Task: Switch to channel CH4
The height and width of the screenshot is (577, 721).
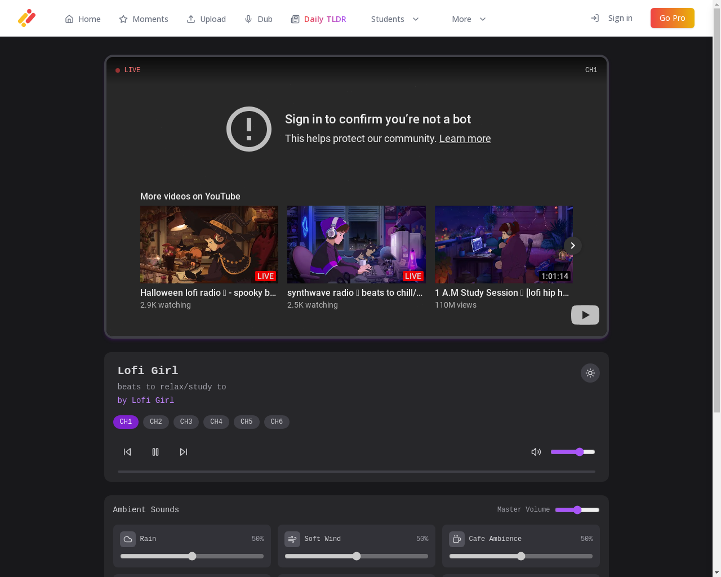Action: click(x=216, y=422)
